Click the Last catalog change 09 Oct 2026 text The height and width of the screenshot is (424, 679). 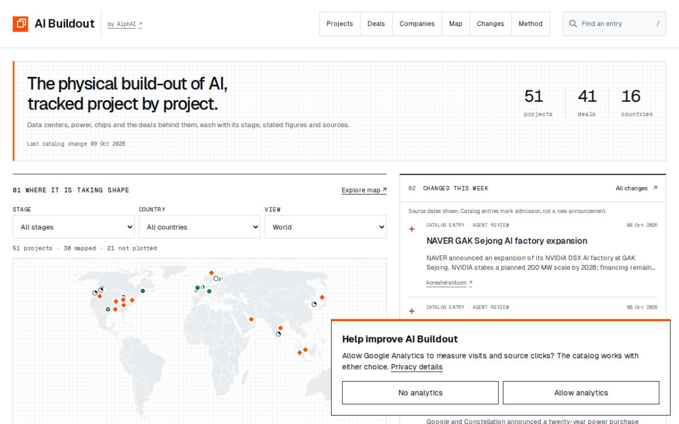pyautogui.click(x=76, y=144)
